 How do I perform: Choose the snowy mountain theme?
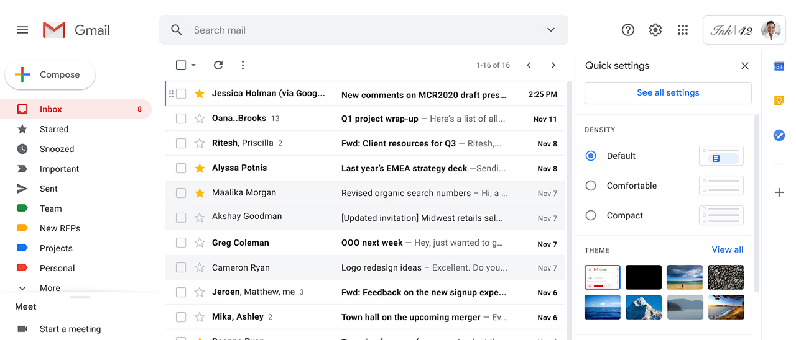[644, 307]
